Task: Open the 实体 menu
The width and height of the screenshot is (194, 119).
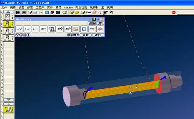Action: click(x=50, y=7)
